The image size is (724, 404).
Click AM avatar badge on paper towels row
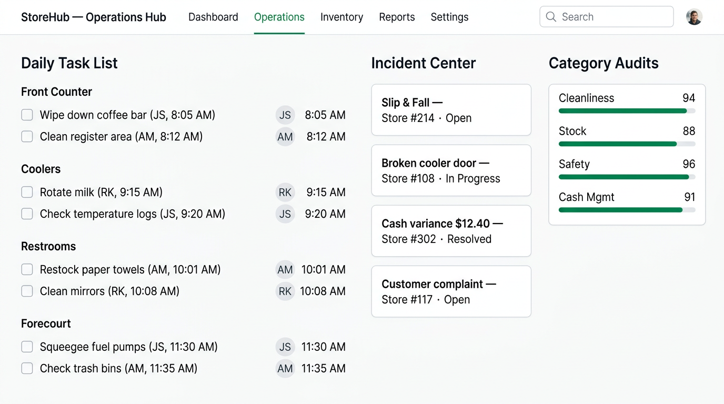tap(285, 270)
